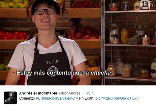This screenshot has height=107, width=156.
Task: Follow the pic.twitter.com/G6rjq1iuXn link
Action: pos(117,98)
